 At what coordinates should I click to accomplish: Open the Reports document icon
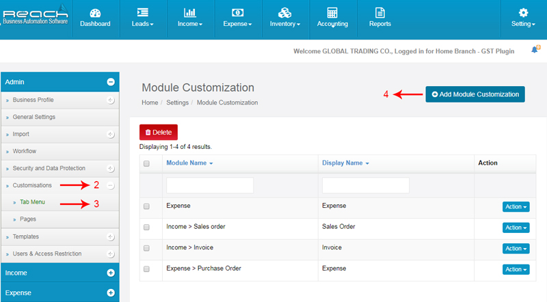point(380,13)
